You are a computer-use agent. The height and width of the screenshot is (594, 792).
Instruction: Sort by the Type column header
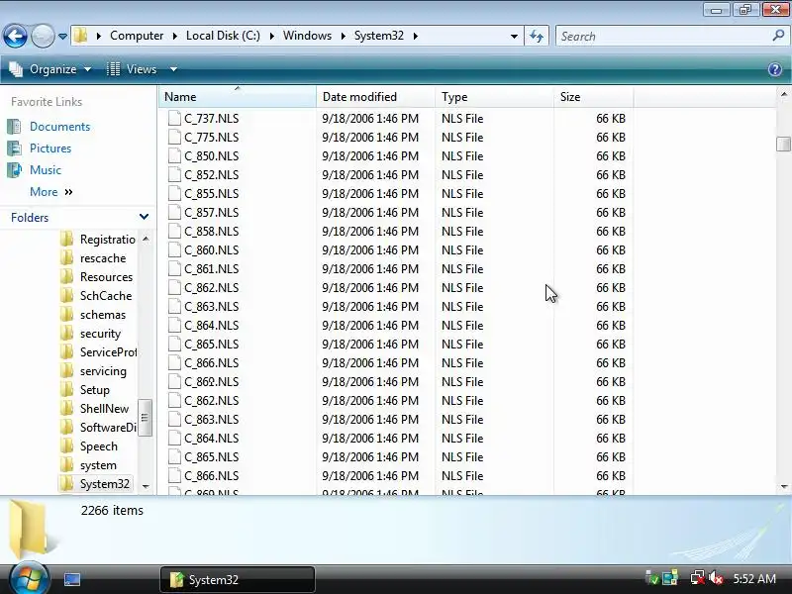(x=494, y=96)
